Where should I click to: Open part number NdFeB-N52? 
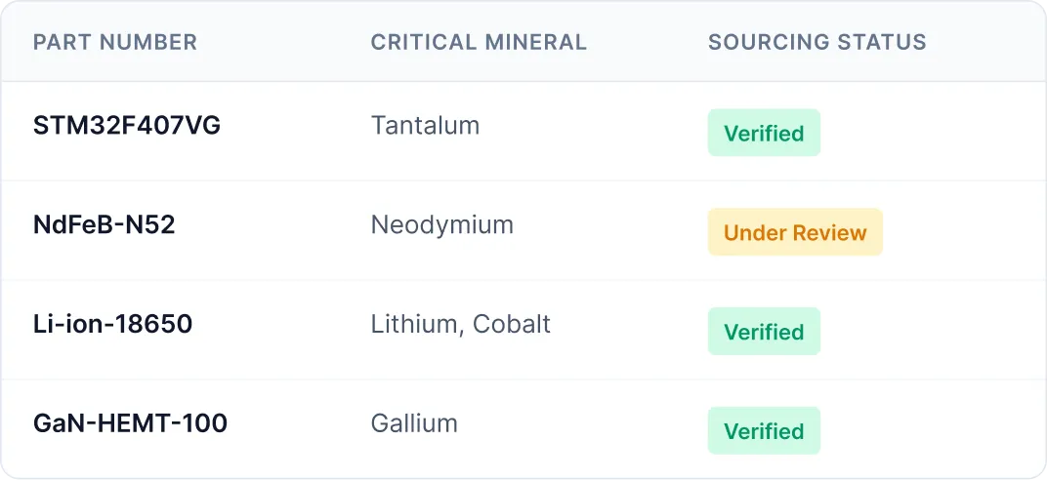[105, 225]
